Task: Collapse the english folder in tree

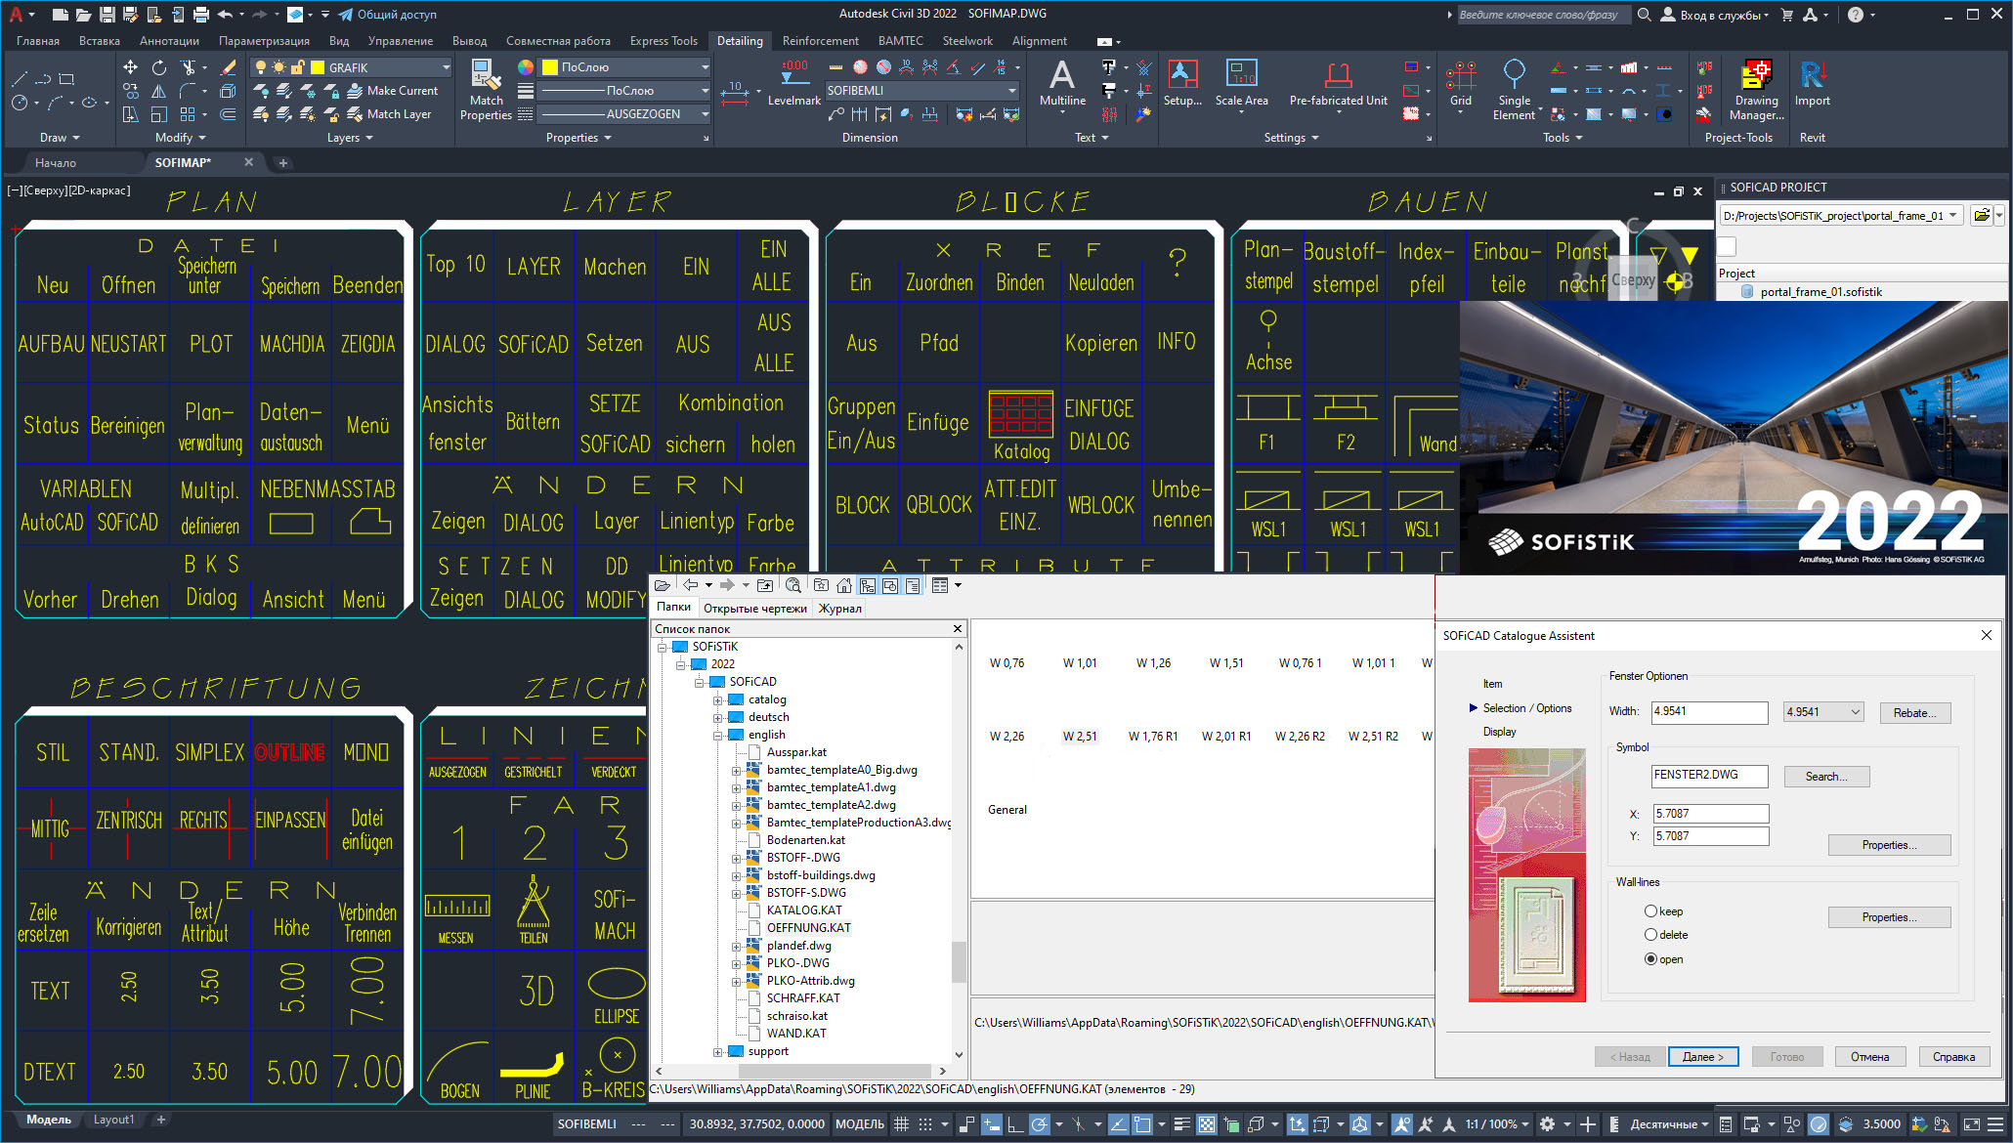Action: pyautogui.click(x=717, y=735)
